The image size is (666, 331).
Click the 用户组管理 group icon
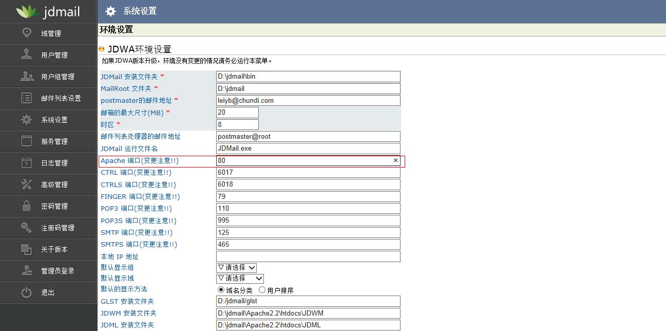tap(27, 76)
